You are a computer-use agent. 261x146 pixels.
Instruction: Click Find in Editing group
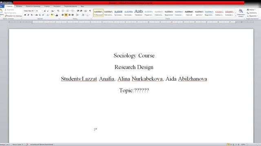tap(251, 10)
